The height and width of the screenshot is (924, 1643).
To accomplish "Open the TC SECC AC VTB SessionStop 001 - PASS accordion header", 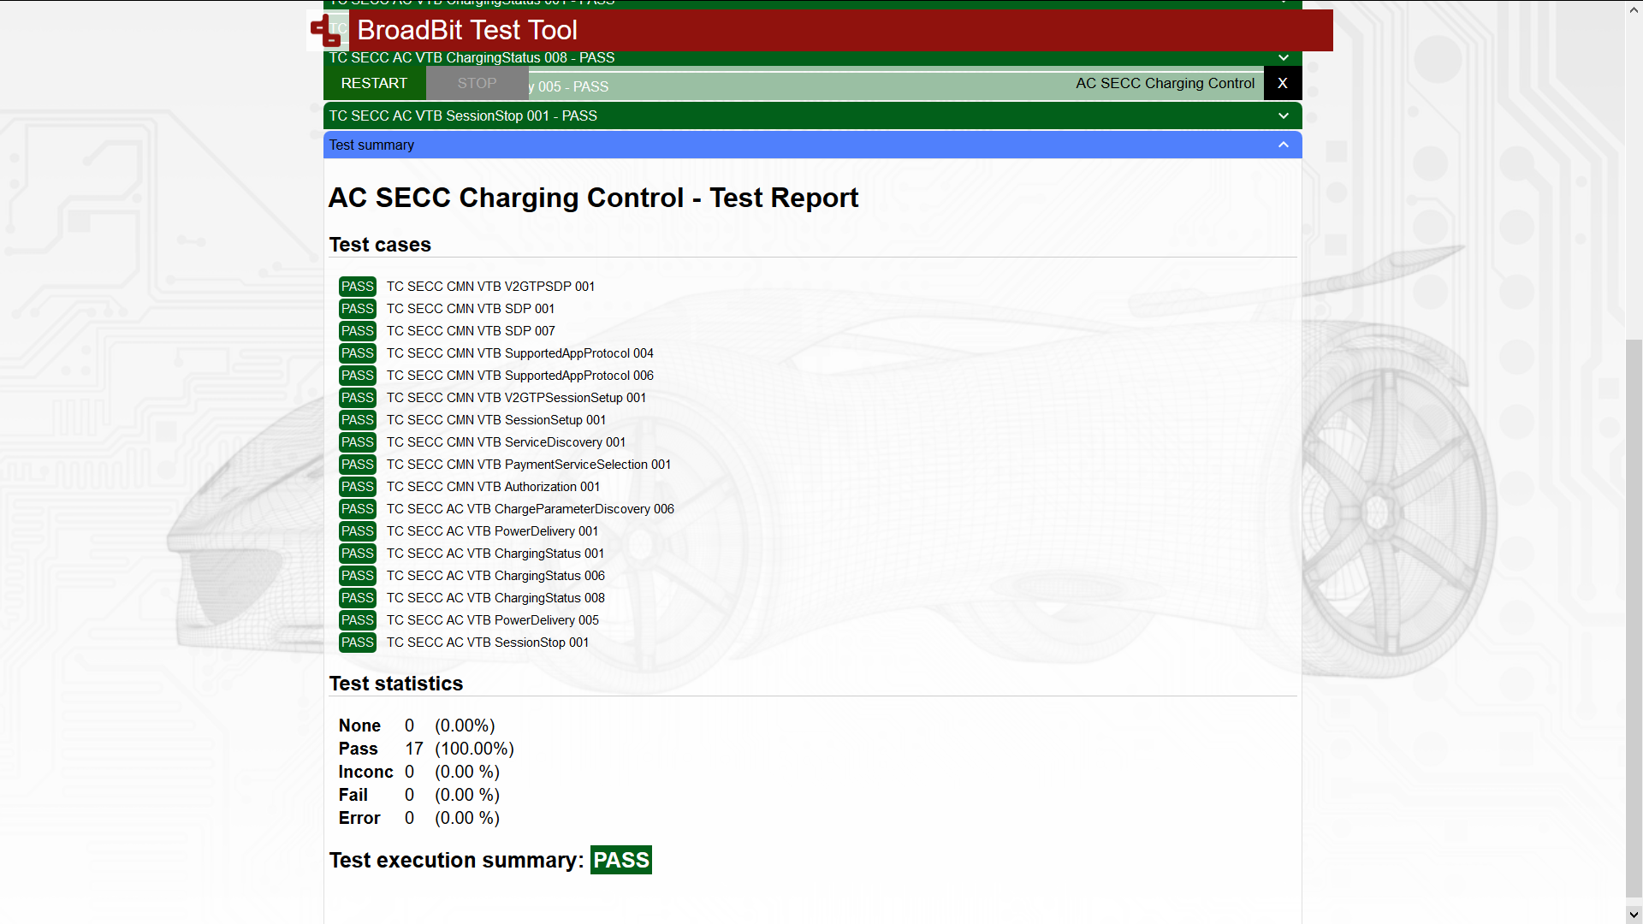I will 812,115.
